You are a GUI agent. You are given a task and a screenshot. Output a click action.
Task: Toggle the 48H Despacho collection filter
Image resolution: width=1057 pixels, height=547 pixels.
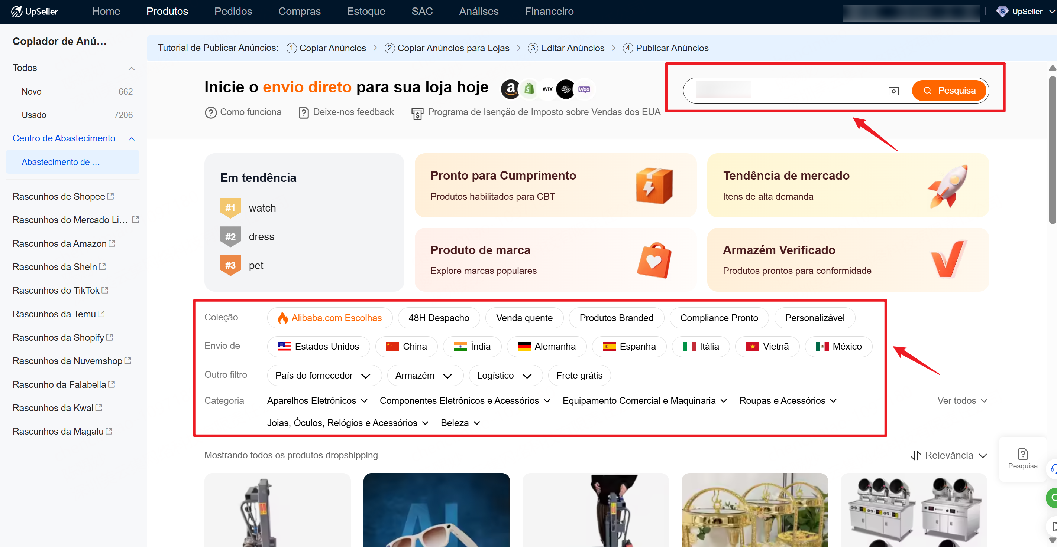coord(438,318)
